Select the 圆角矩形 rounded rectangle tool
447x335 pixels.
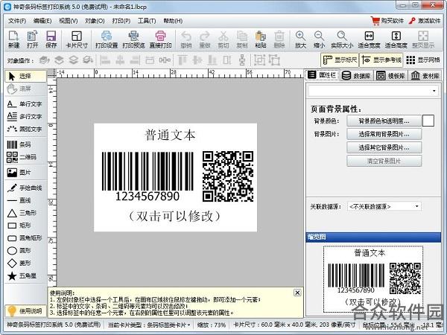pyautogui.click(x=25, y=238)
